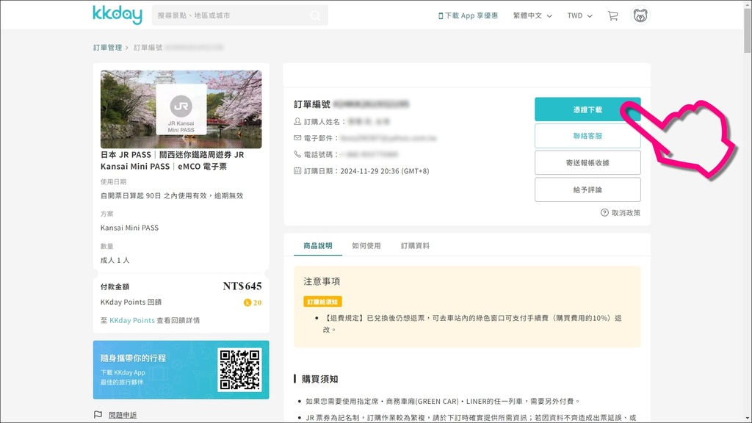Viewport: 752px width, 423px height.
Task: Click the 給予評論 button
Action: [x=587, y=189]
